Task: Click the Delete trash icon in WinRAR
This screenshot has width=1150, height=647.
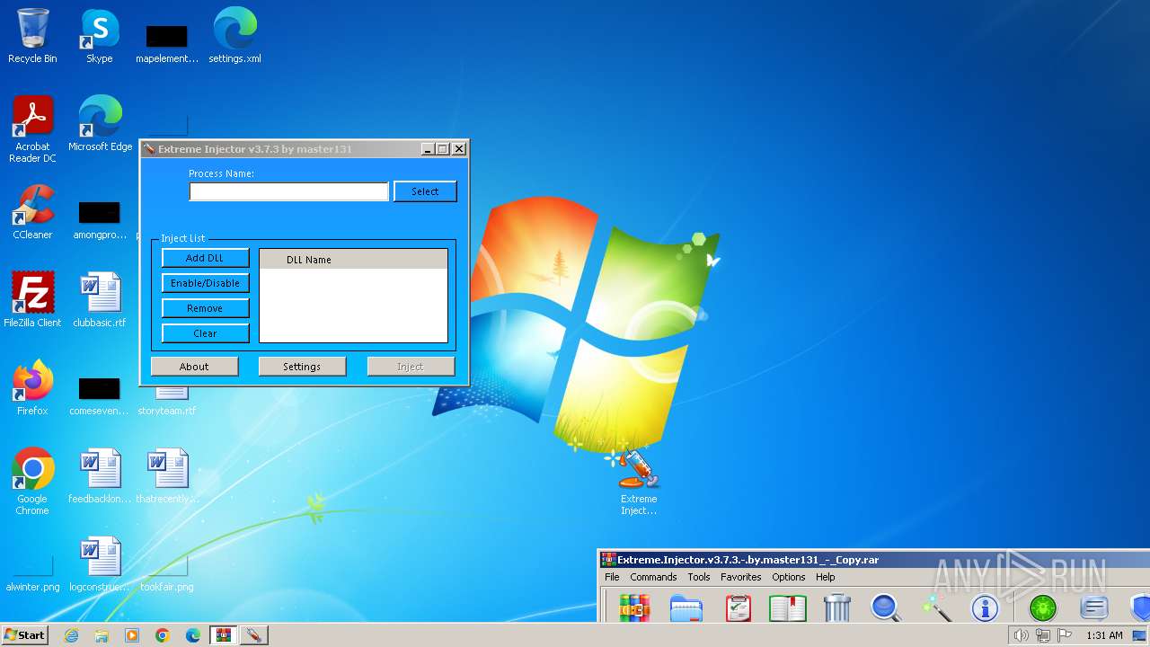Action: click(836, 608)
